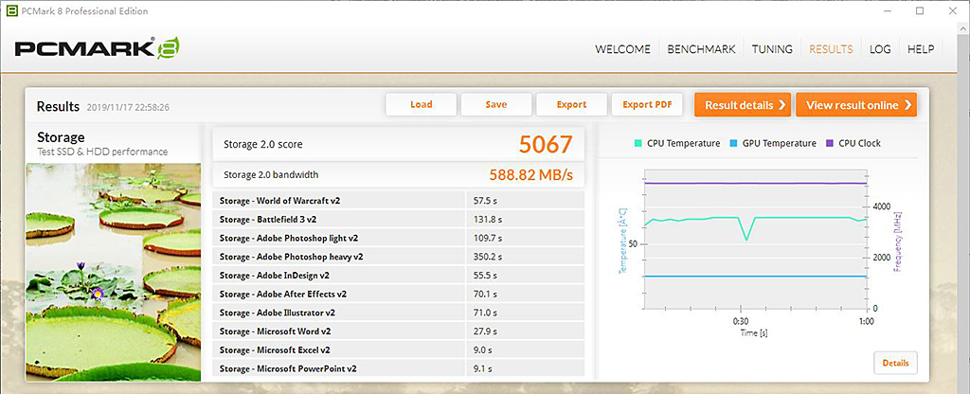Select Storage - Adobe Illustrator v2 row
This screenshot has height=394, width=970.
tap(399, 313)
